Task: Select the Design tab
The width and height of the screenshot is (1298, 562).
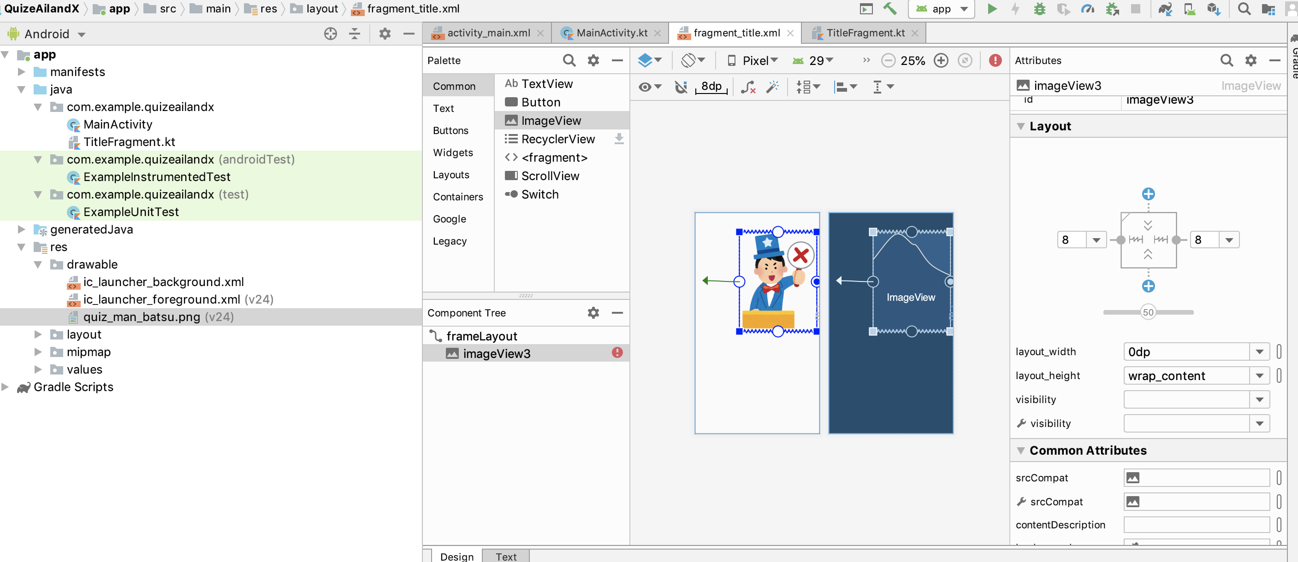Action: pos(456,556)
